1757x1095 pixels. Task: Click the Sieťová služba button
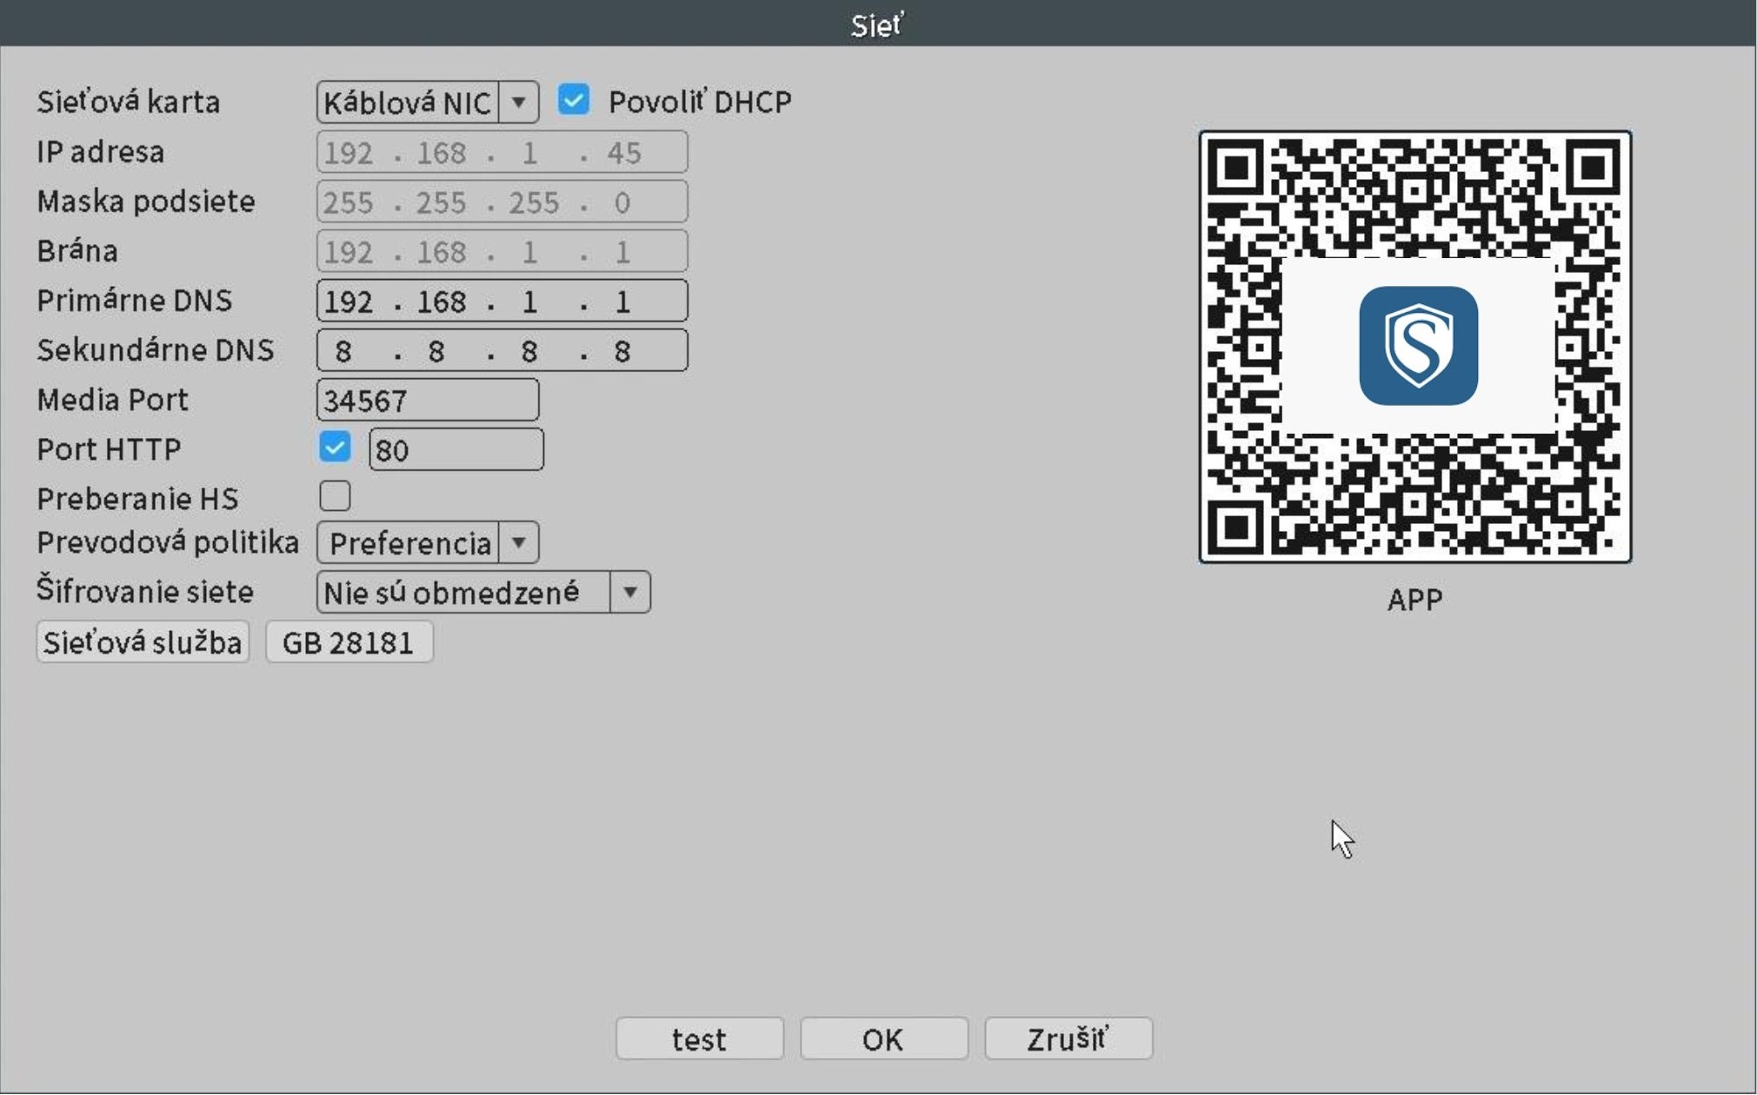point(143,642)
